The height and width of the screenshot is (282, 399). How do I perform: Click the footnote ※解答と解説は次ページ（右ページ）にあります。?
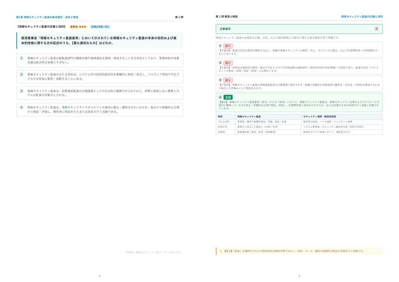click(x=154, y=252)
